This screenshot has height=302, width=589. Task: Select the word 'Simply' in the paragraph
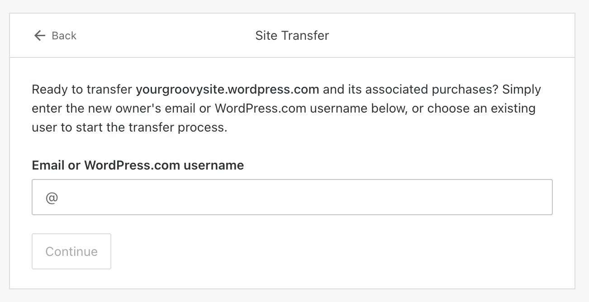(x=522, y=89)
